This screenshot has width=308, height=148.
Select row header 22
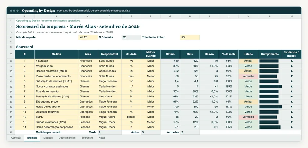pos(11,132)
